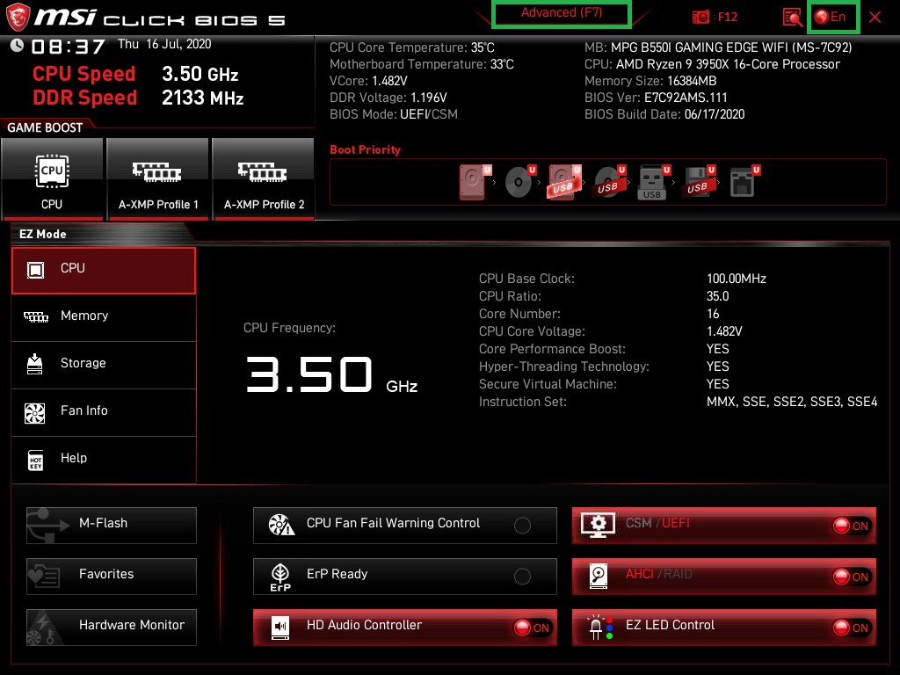
Task: Switch to Advanced (F7) mode
Action: tap(562, 13)
